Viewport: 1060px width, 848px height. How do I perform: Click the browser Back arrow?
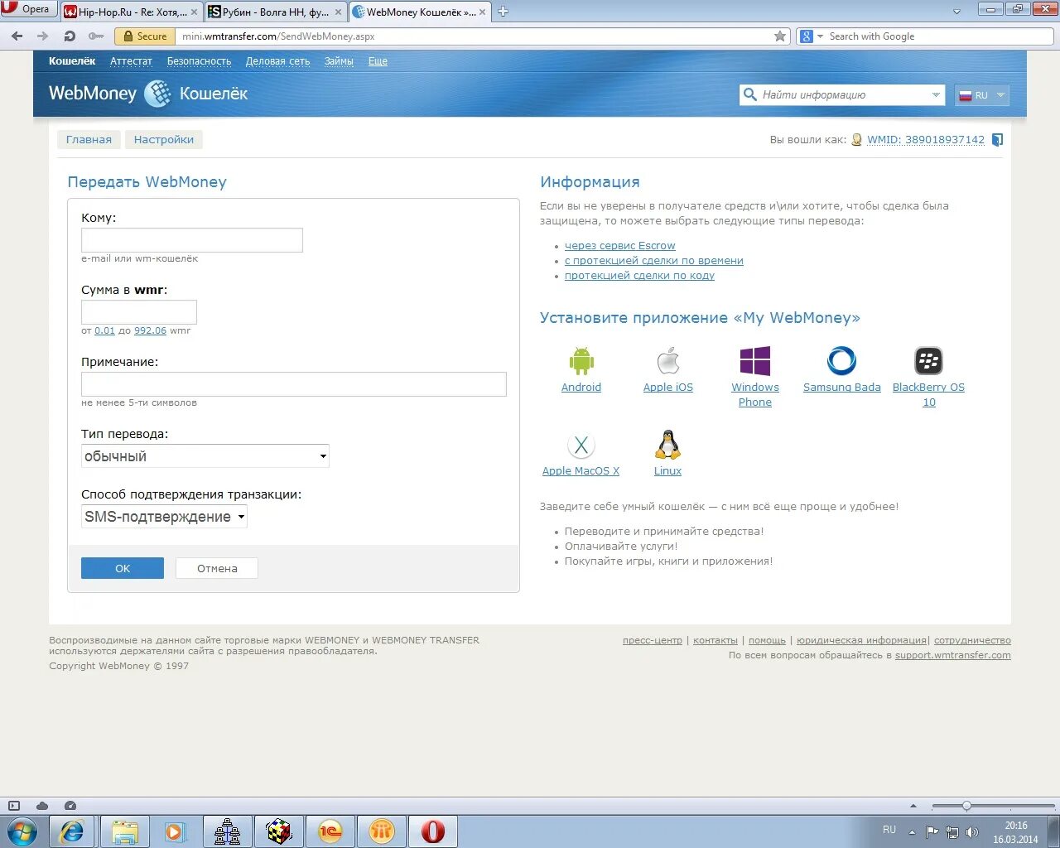(17, 36)
